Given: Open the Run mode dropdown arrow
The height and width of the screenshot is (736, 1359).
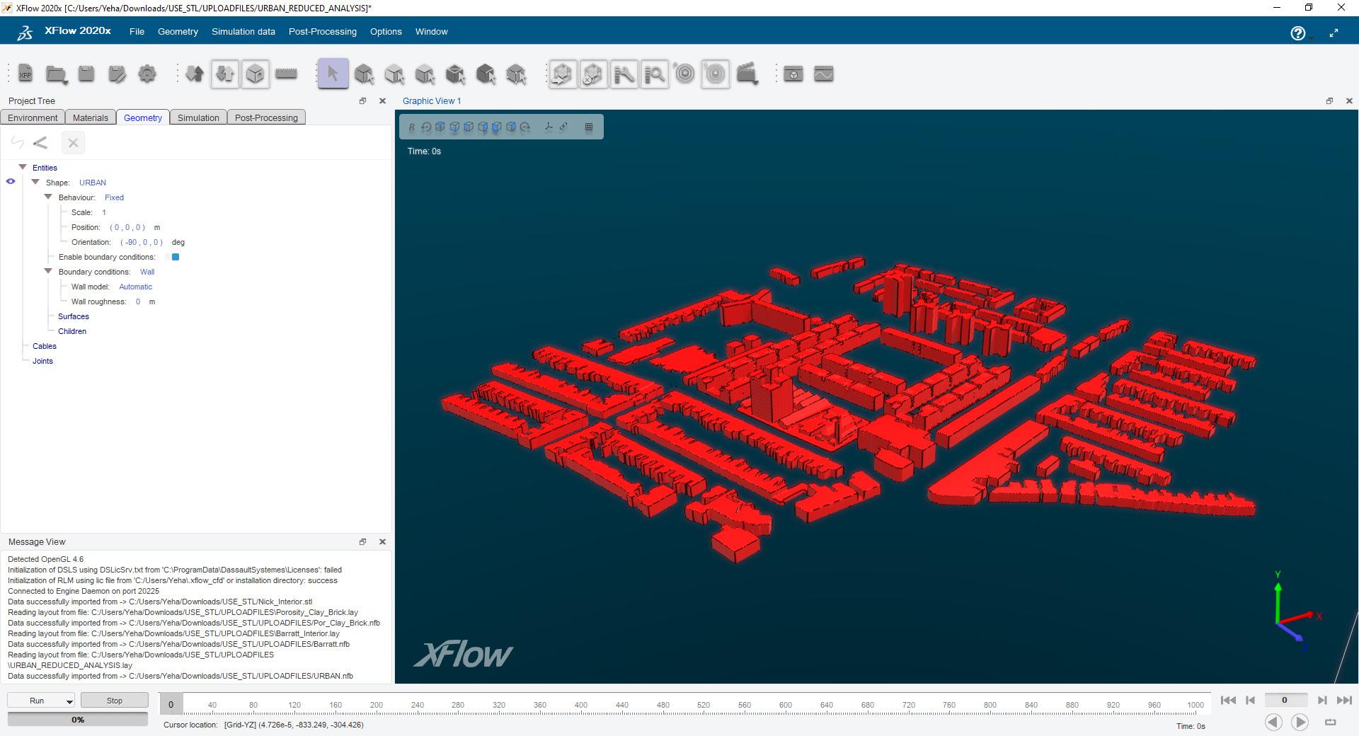Looking at the screenshot, I should click(69, 701).
